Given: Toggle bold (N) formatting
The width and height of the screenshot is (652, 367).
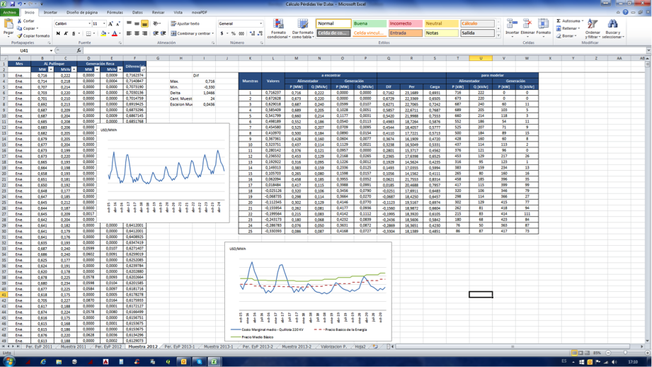Looking at the screenshot, I should point(58,33).
